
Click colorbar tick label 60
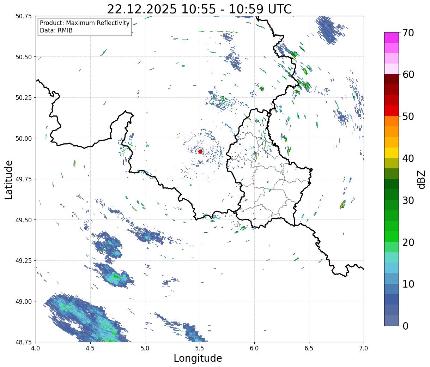pyautogui.click(x=408, y=74)
